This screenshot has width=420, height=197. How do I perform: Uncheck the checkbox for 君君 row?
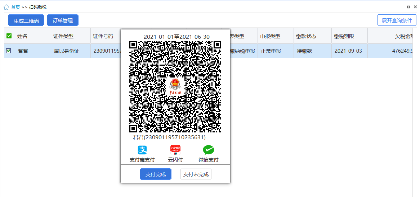click(9, 51)
